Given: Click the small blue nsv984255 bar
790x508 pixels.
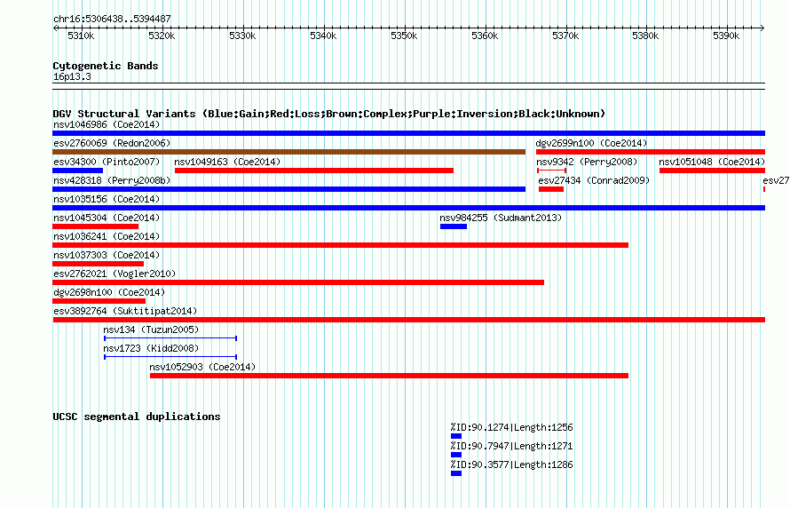Looking at the screenshot, I should tap(454, 226).
